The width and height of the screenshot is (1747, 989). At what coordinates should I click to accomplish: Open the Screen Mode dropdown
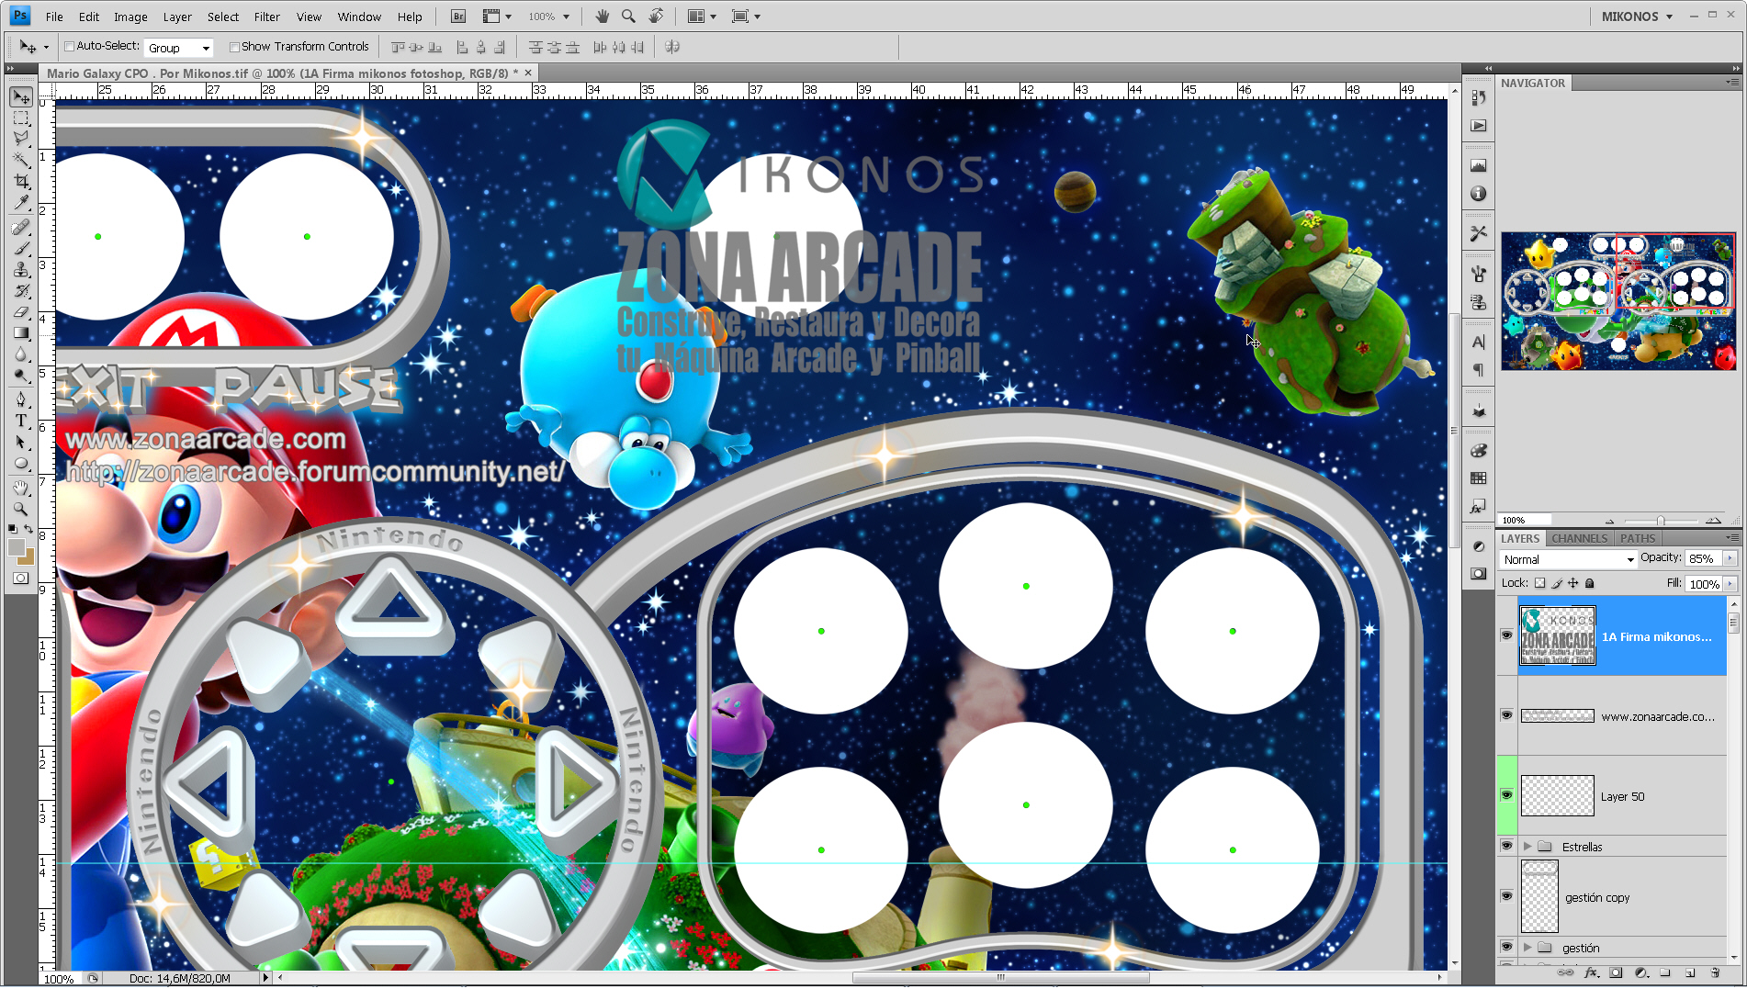tap(746, 17)
